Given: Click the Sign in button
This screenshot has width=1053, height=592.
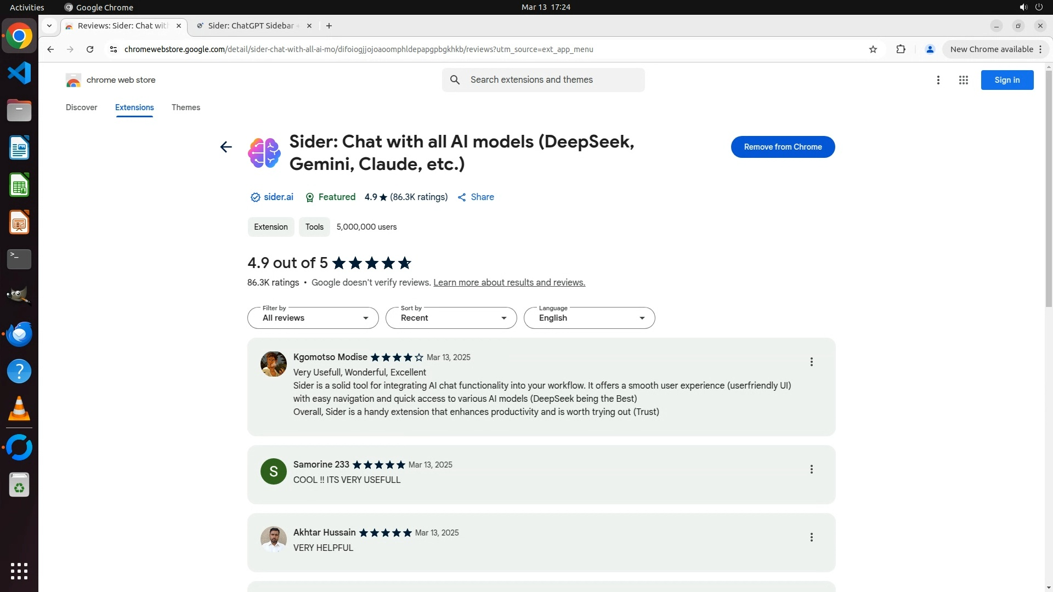Looking at the screenshot, I should [x=1007, y=80].
